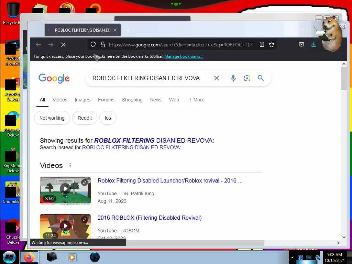Click horizontal scrollbar right arrow

pyautogui.click(x=338, y=243)
